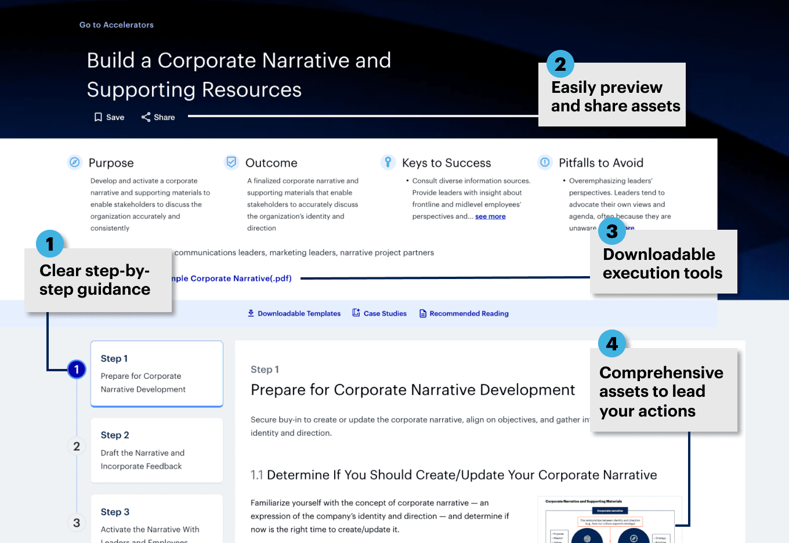Open the Corporate Narrative diagram thumbnail

click(609, 520)
